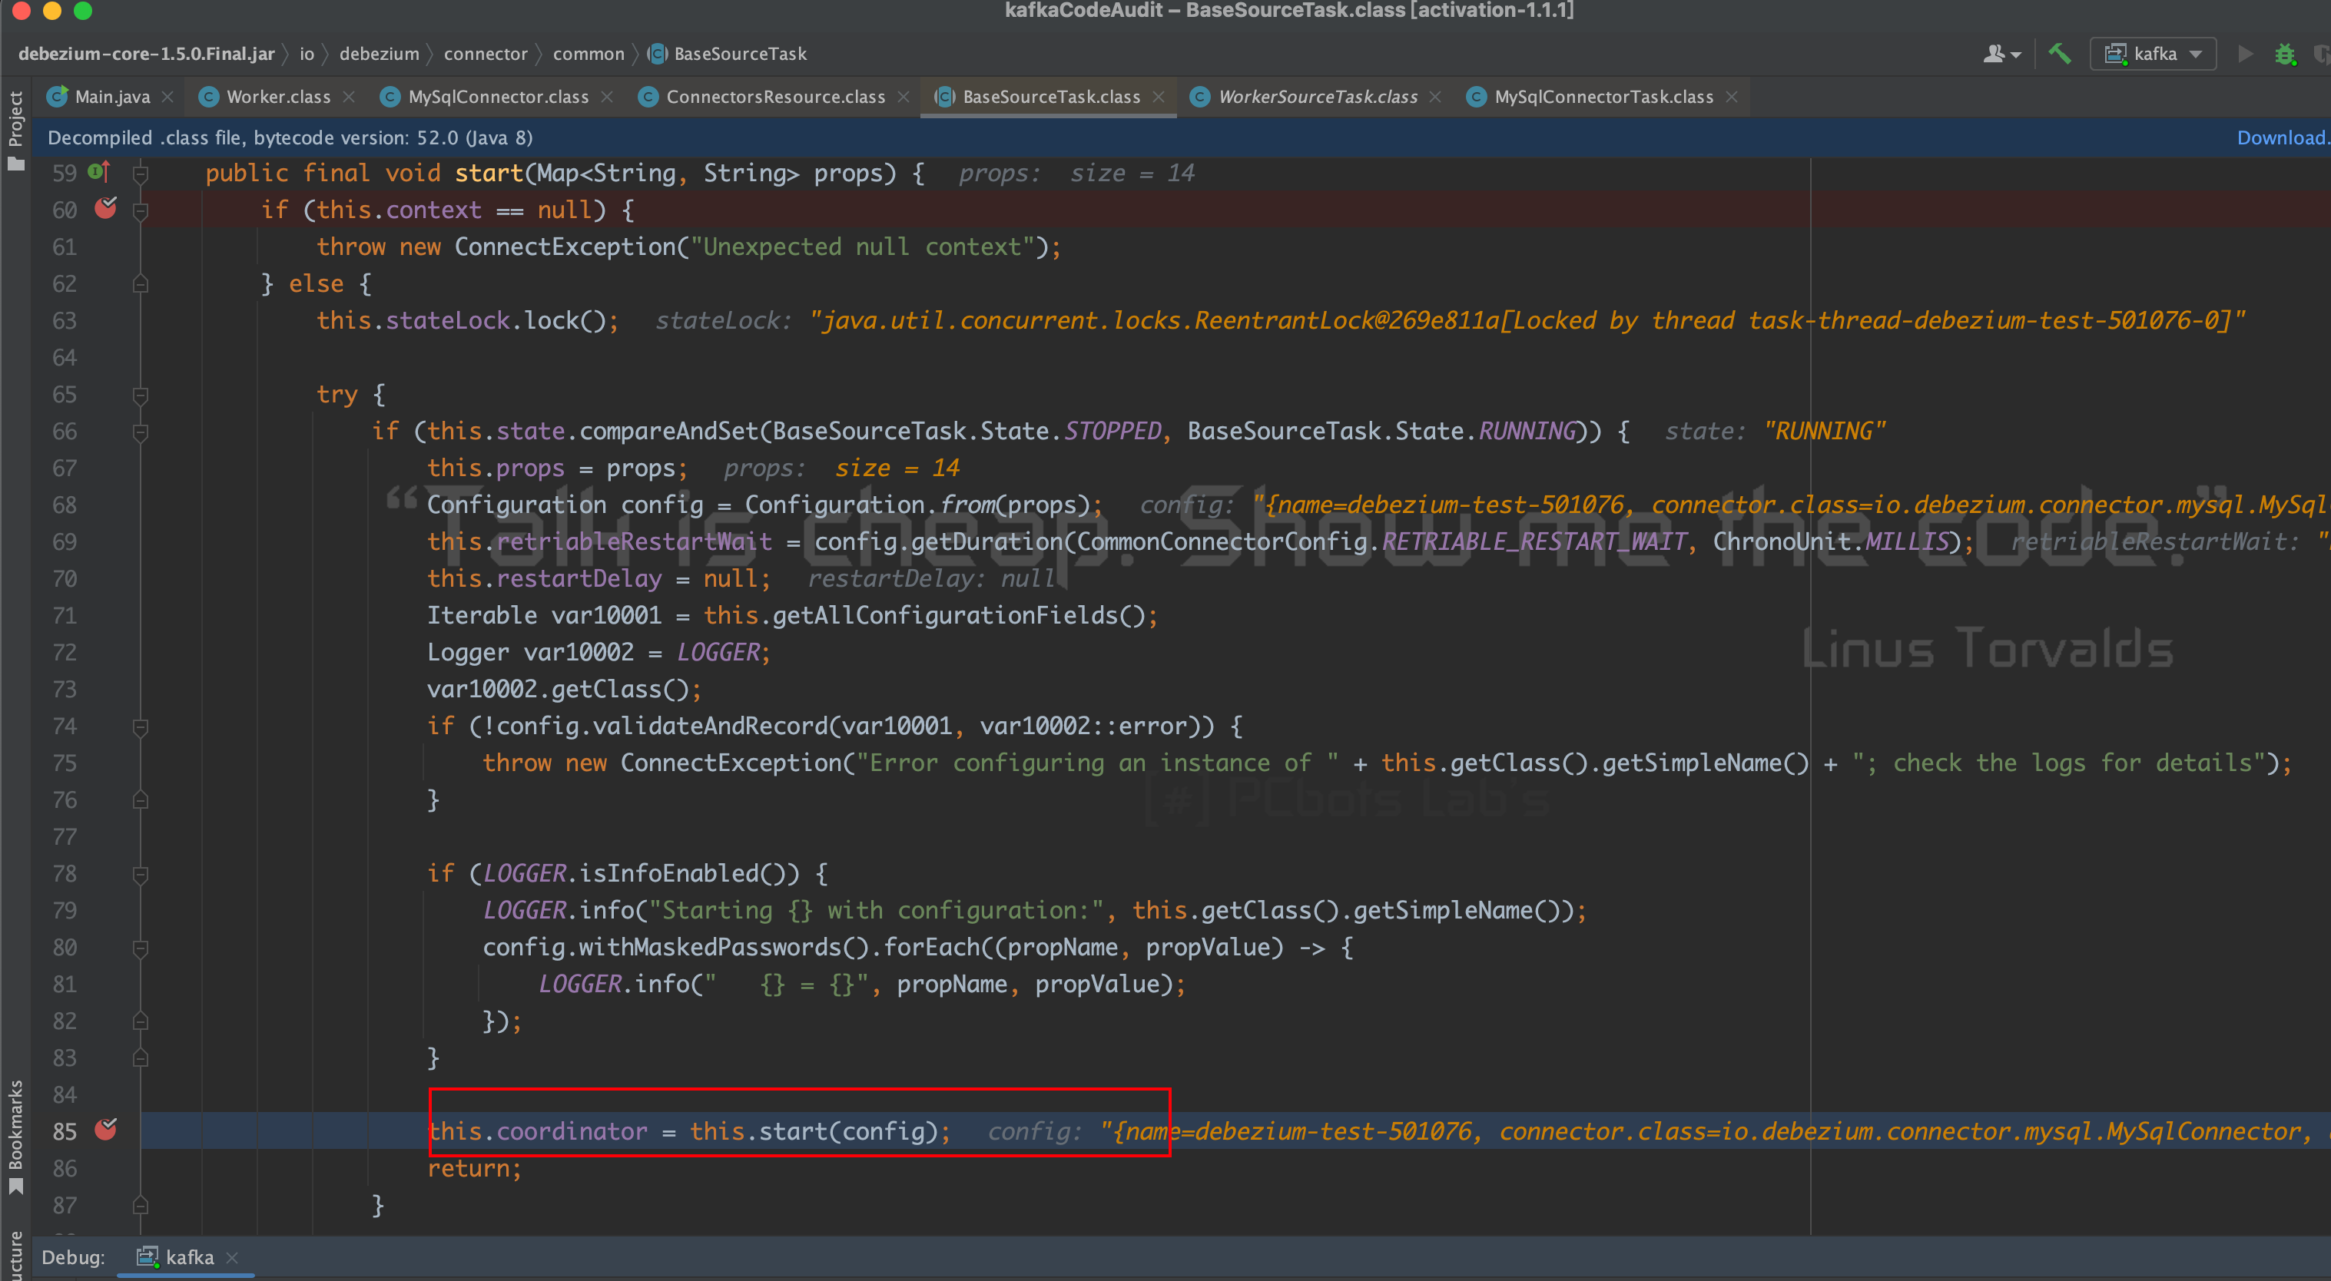The width and height of the screenshot is (2331, 1281).
Task: Click line number 71 in gutter
Action: (x=65, y=616)
